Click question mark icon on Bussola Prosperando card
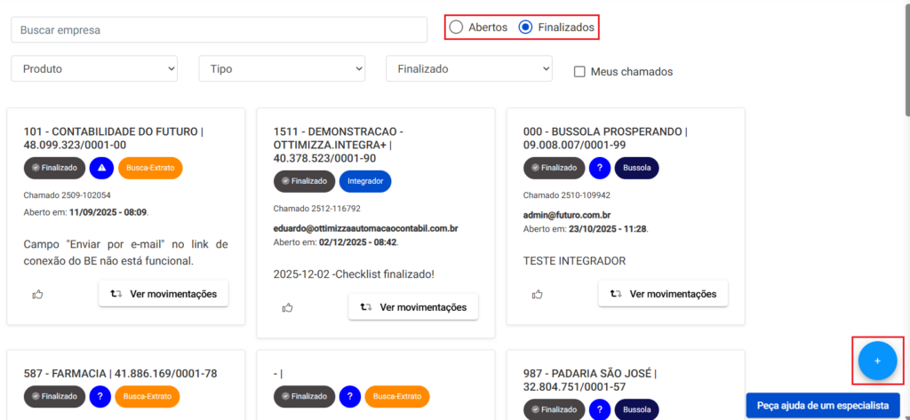 602,168
